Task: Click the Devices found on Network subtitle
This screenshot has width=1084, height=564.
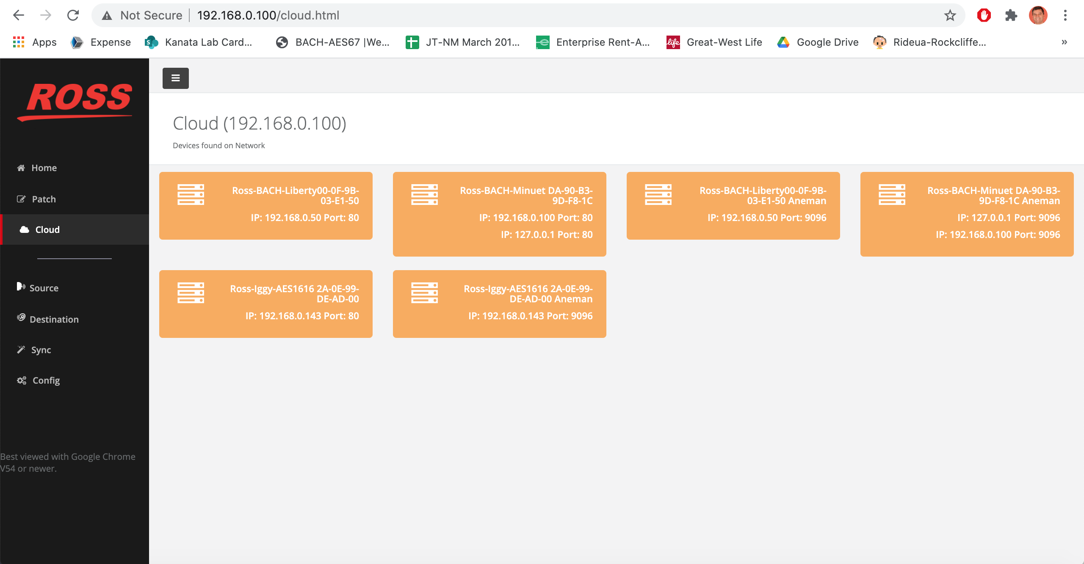Action: pyautogui.click(x=219, y=145)
